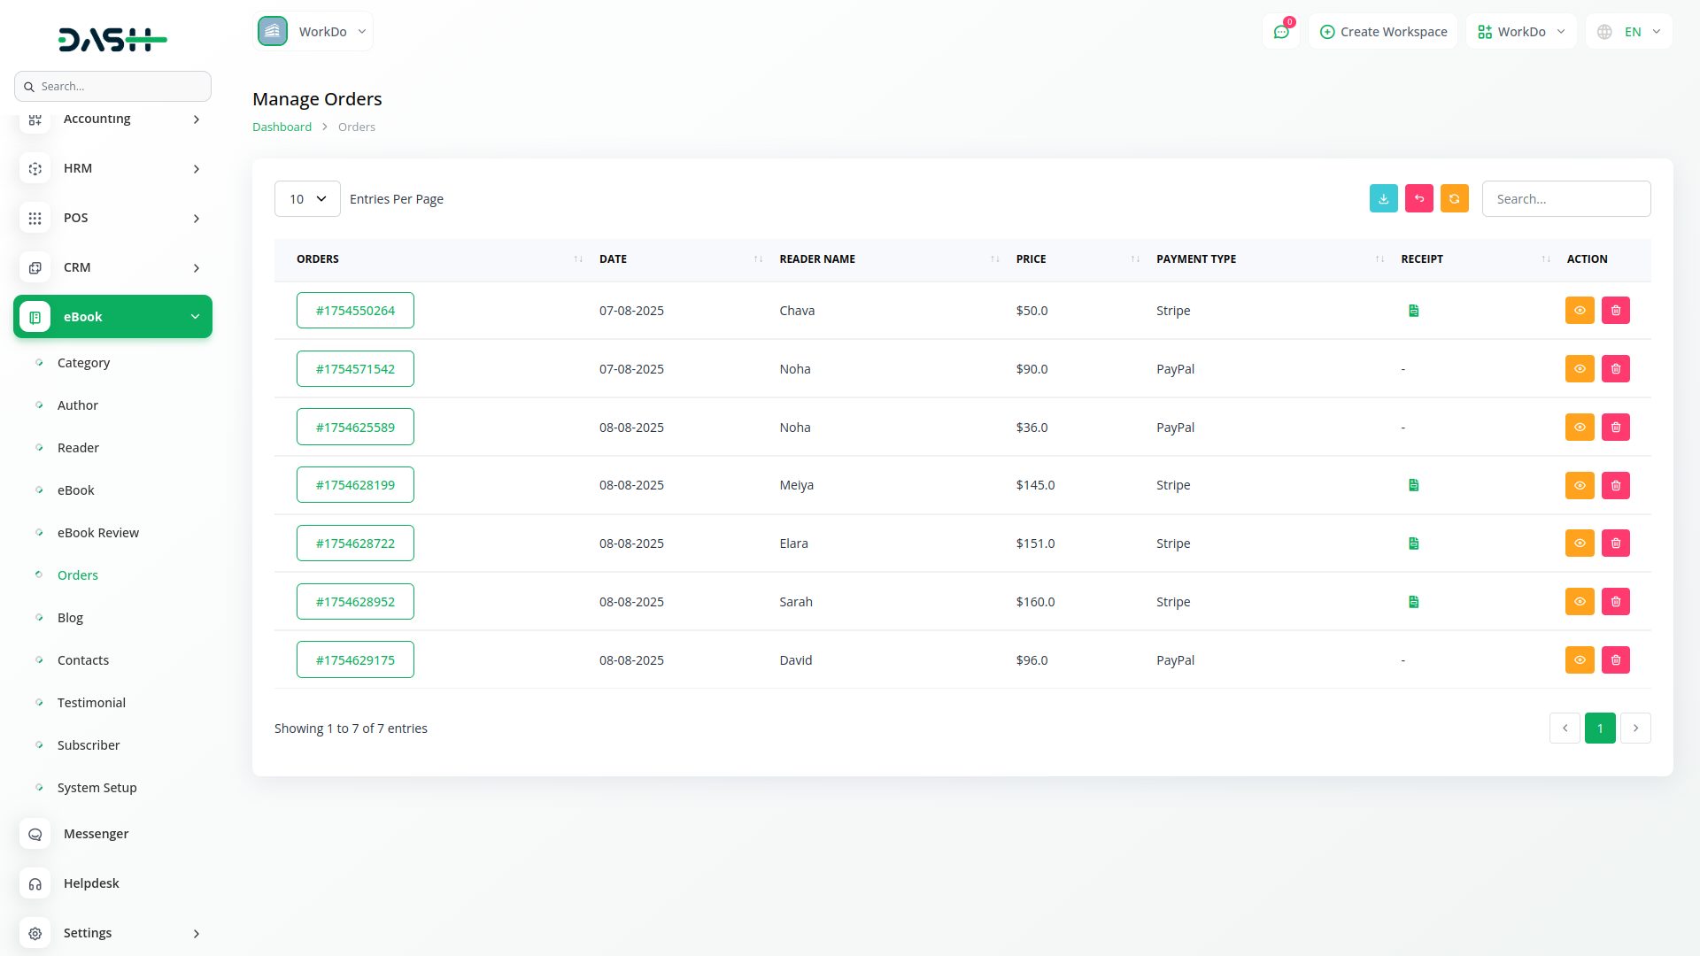This screenshot has height=956, width=1700.
Task: View order #1754625589 via eye icon
Action: pyautogui.click(x=1579, y=428)
